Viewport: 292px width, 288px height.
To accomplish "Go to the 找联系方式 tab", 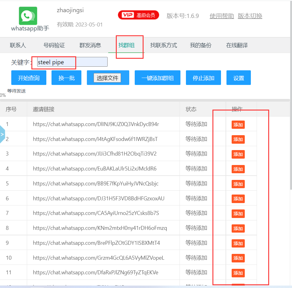I will pyautogui.click(x=164, y=45).
